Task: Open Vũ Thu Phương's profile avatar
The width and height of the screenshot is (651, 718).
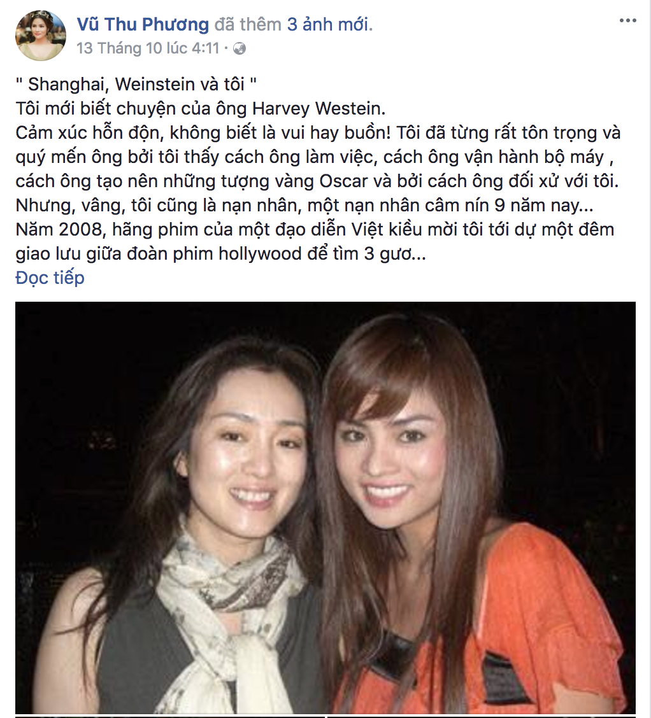Action: coord(40,35)
